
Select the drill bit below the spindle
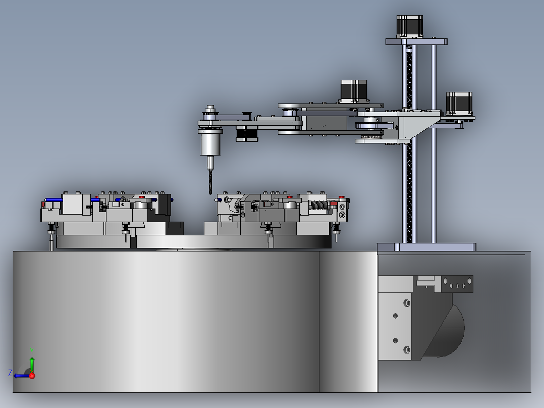[210, 181]
